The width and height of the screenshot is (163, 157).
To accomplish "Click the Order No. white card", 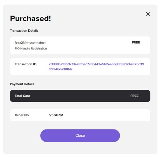I will (80, 115).
